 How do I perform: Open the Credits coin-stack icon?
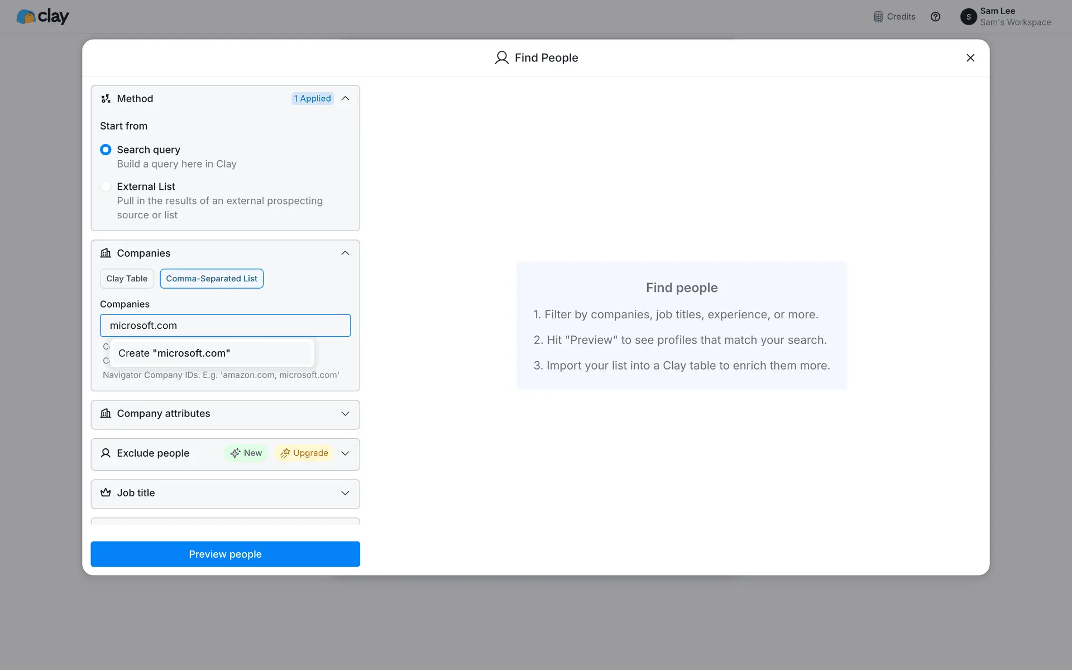click(x=878, y=17)
